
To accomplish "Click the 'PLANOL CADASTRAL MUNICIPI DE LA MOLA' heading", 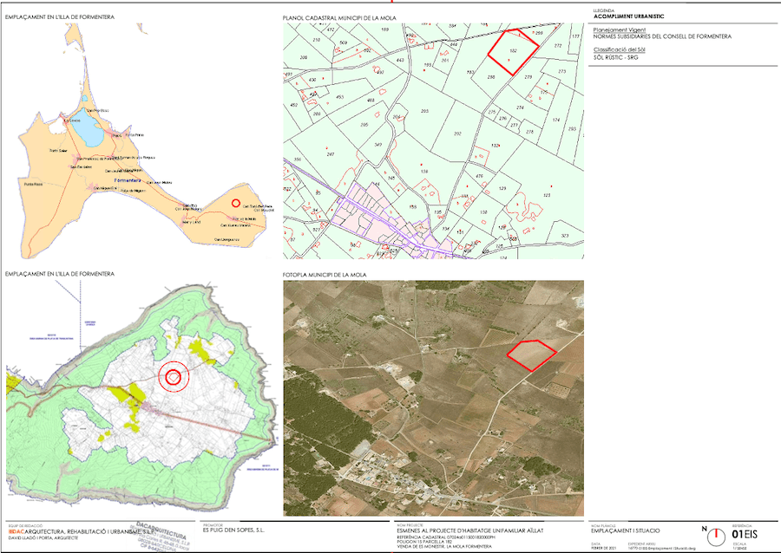I will tap(339, 18).
